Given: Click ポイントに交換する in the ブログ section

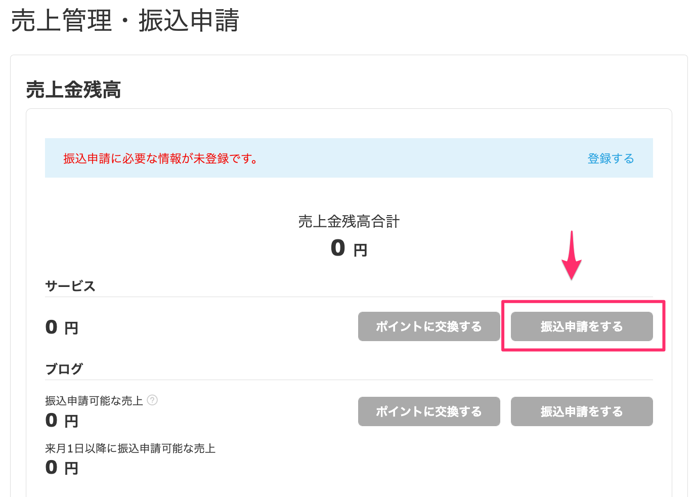Looking at the screenshot, I should coord(429,411).
